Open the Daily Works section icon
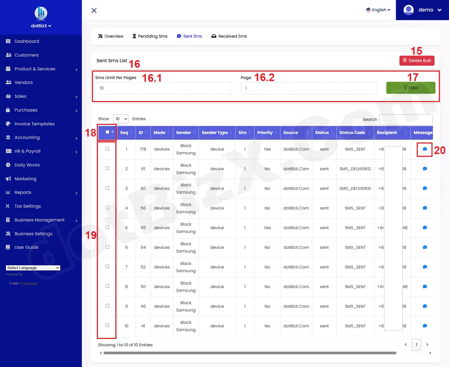 (x=8, y=165)
